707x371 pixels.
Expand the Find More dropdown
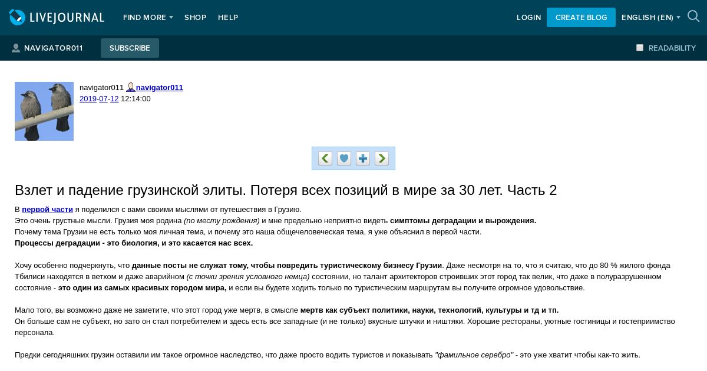[148, 18]
